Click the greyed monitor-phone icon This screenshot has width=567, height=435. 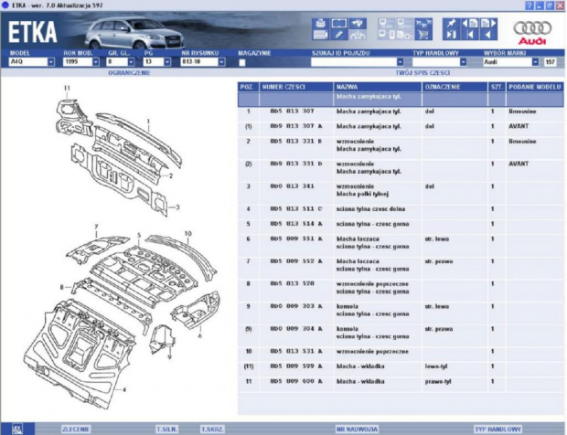click(x=387, y=35)
